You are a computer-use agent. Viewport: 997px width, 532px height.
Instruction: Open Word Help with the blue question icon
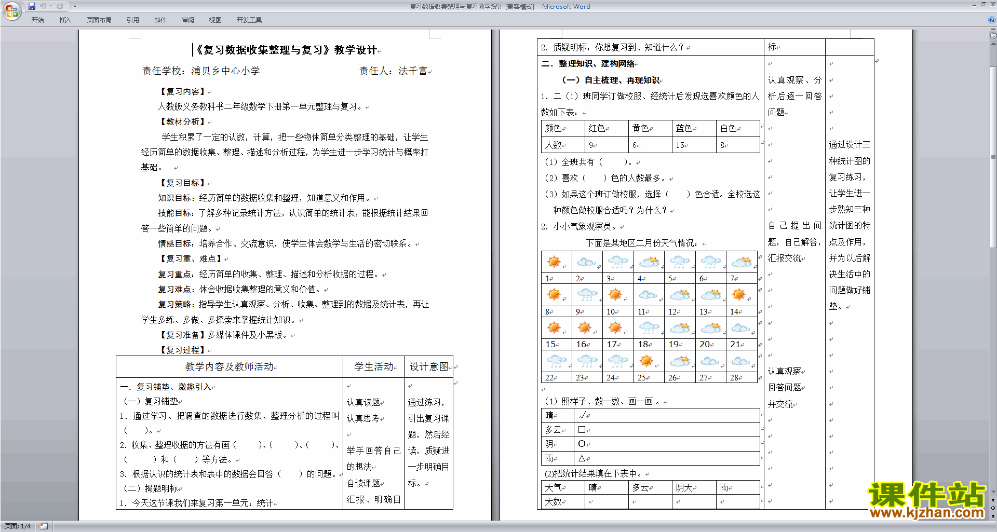point(992,20)
